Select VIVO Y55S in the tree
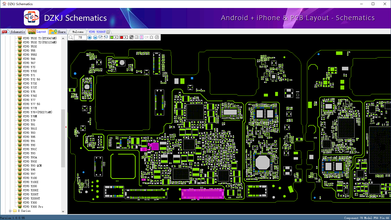Screen dimensions: 391x220 (x=30, y=55)
